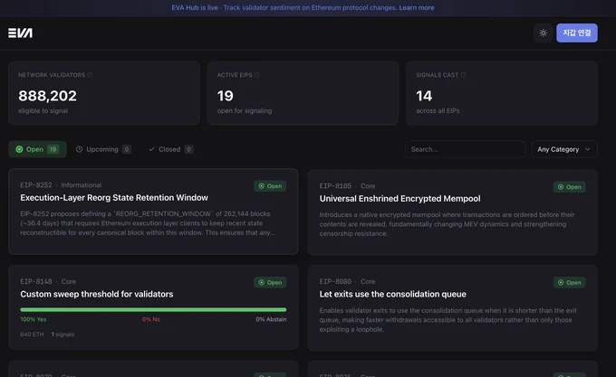Click the 19 count badge on Open tab
616x377 pixels.
53,149
